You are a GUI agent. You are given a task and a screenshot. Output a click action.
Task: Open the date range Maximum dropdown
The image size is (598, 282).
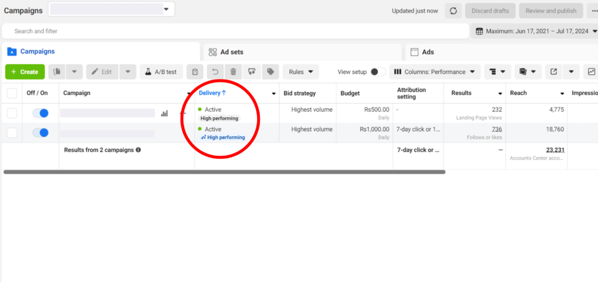[x=535, y=31]
